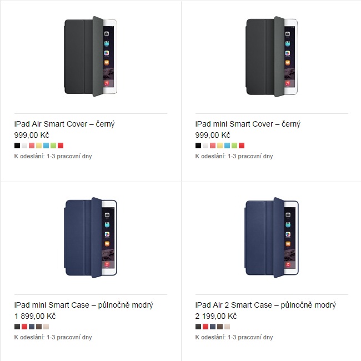Image resolution: width=361 pixels, height=361 pixels.
Task: Click the blue iPad Air 2 Smart Case image
Action: pos(272,237)
